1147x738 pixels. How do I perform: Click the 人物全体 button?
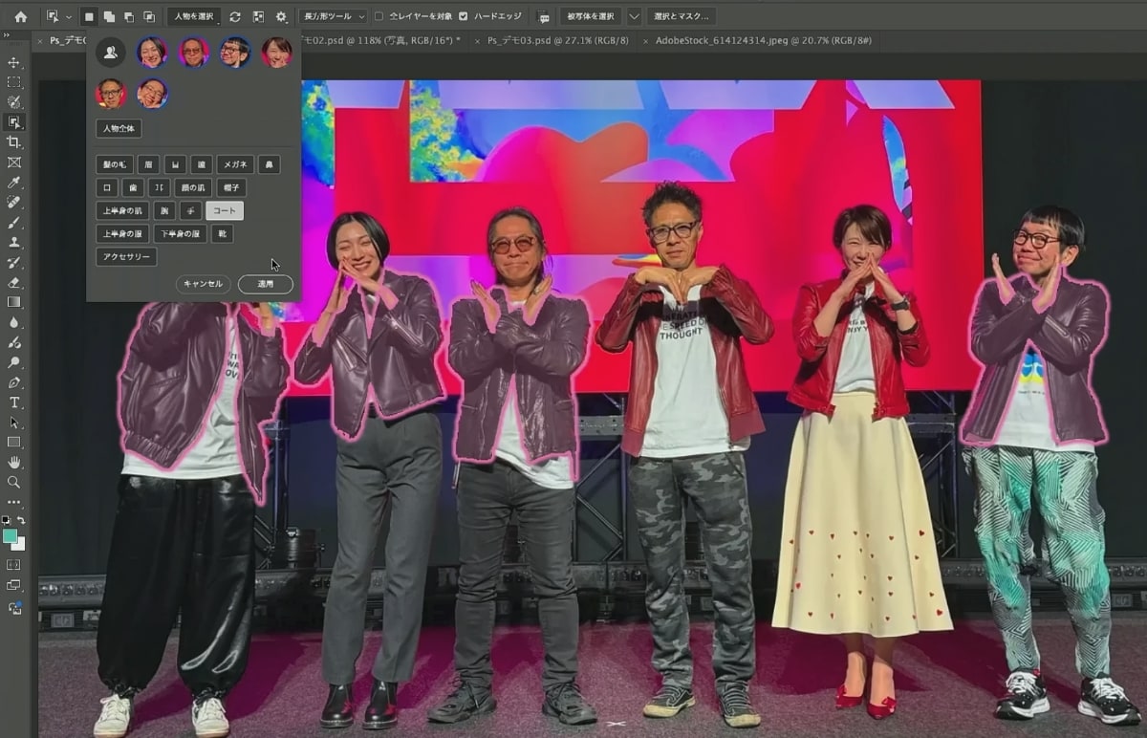click(x=119, y=128)
